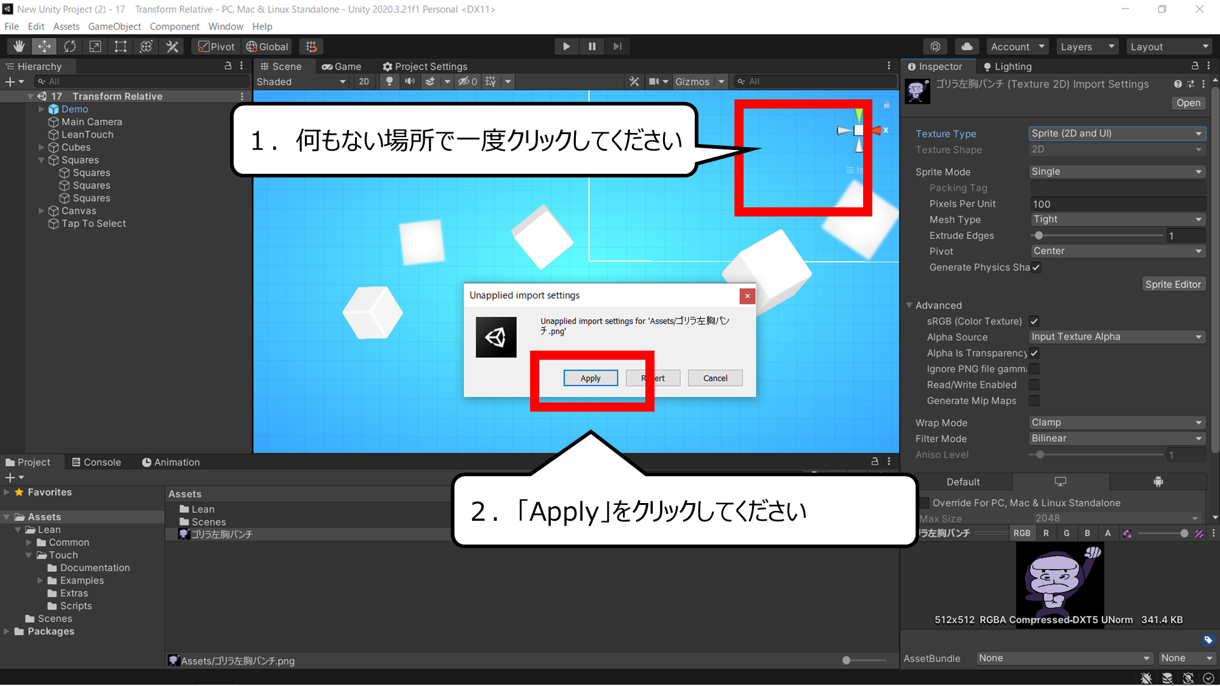
Task: Open the Window menu
Action: click(225, 26)
